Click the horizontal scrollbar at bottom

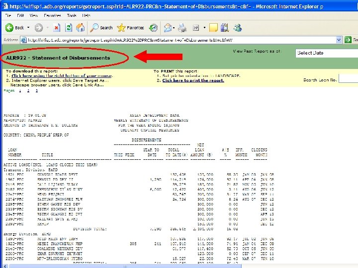tap(126, 266)
